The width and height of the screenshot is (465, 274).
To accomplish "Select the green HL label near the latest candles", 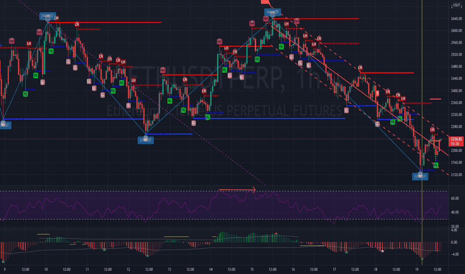I will coord(436,165).
